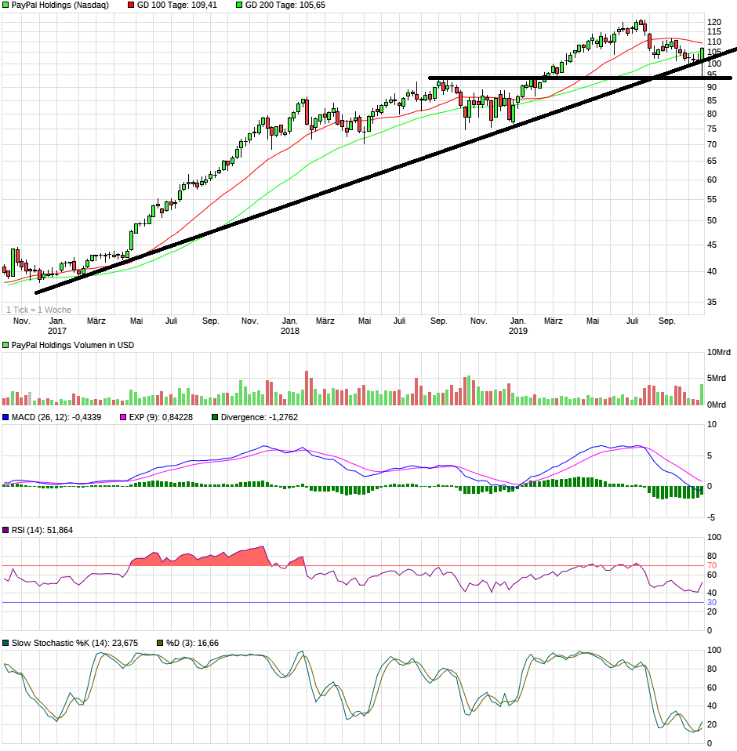The image size is (737, 751).
Task: Click the first 'Mai' label on time axis
Action: [136, 321]
